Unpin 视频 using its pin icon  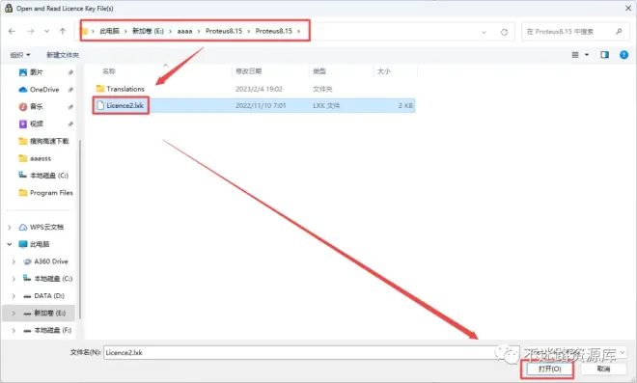[x=70, y=123]
